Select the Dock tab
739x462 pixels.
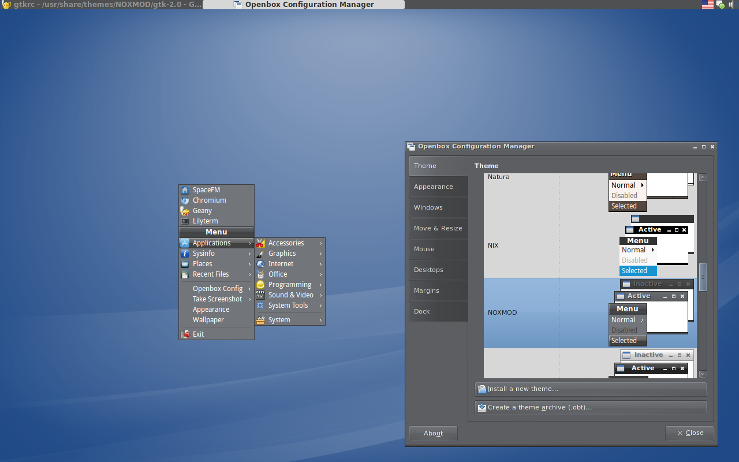click(438, 311)
